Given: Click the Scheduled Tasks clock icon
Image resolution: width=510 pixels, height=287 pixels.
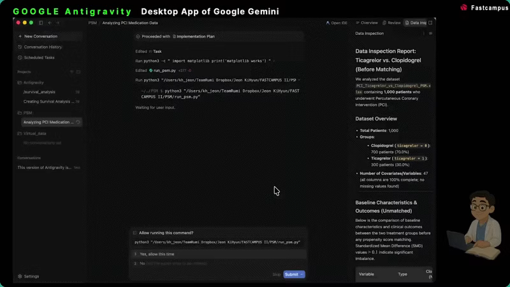Looking at the screenshot, I should point(20,57).
